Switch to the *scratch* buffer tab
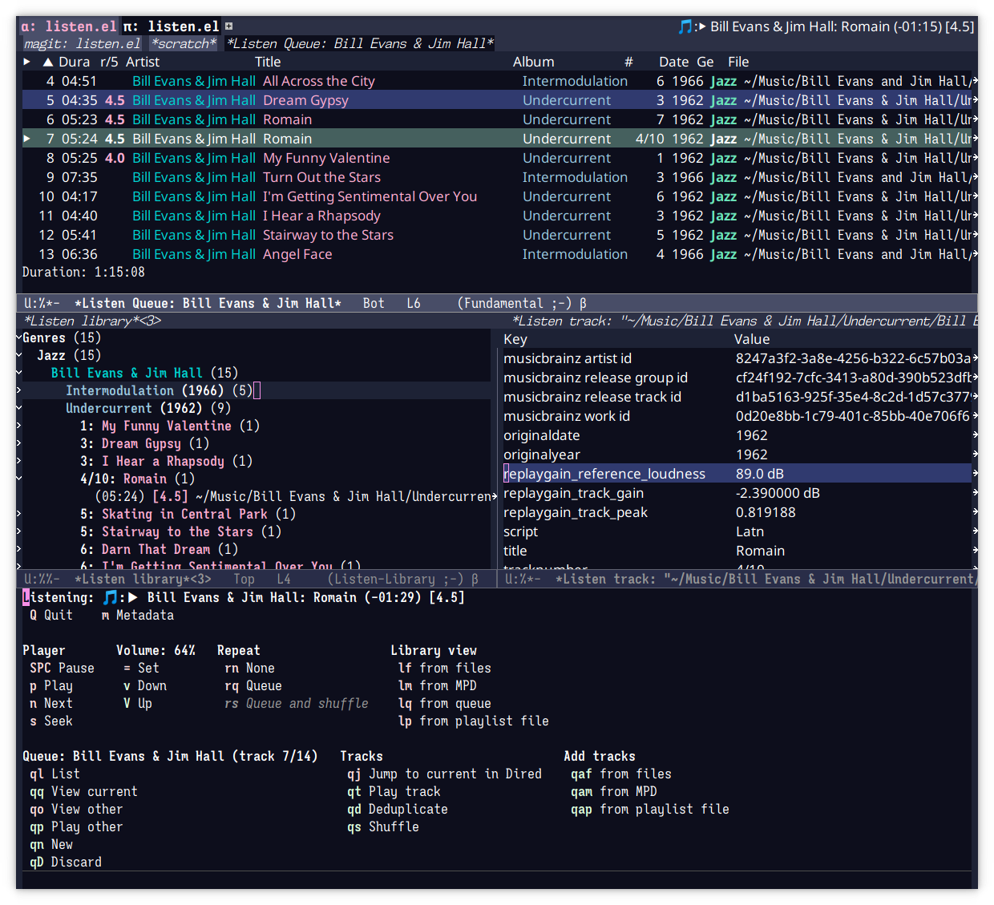994x905 pixels. pyautogui.click(x=183, y=43)
